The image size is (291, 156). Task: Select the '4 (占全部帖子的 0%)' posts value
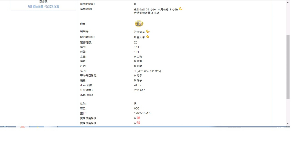(x=148, y=71)
